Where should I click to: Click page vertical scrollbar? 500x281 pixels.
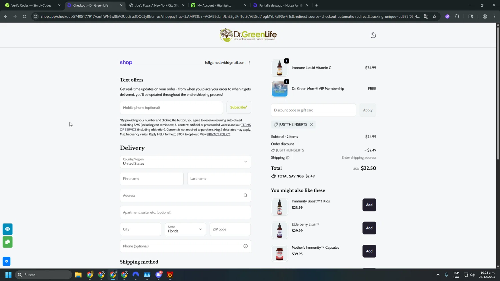498,93
